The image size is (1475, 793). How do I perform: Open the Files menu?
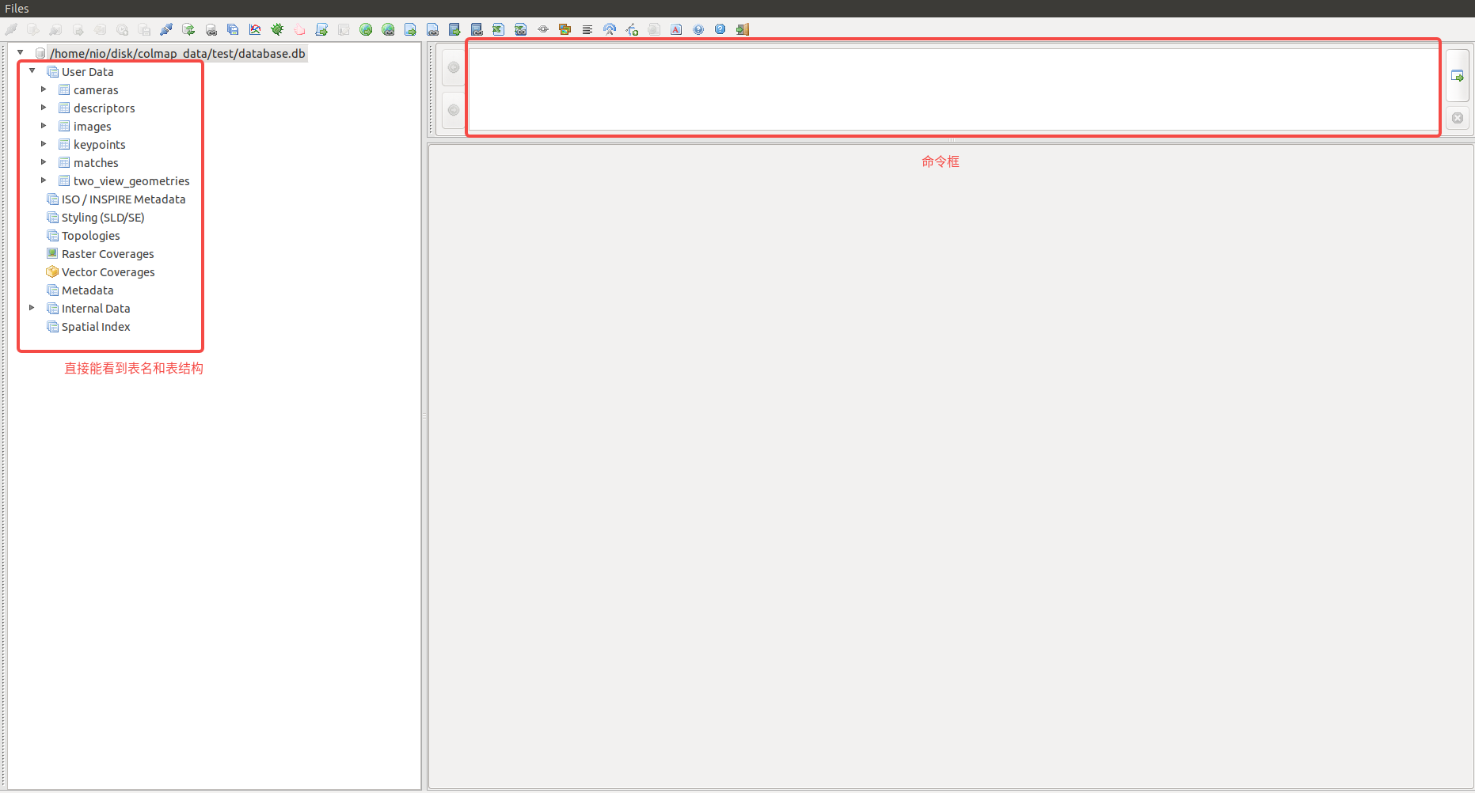click(17, 9)
